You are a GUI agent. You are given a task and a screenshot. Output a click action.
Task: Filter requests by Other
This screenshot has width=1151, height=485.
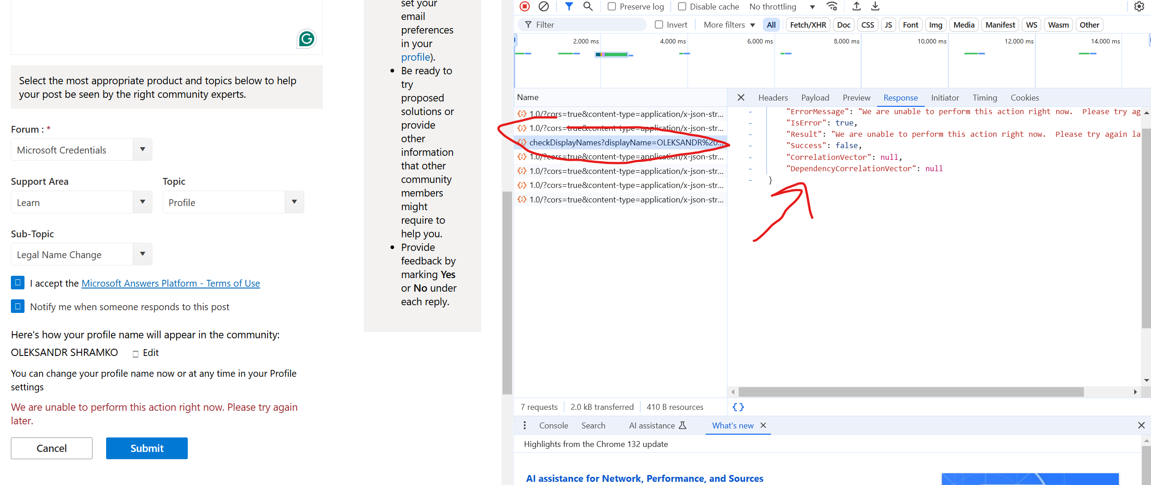pyautogui.click(x=1089, y=24)
